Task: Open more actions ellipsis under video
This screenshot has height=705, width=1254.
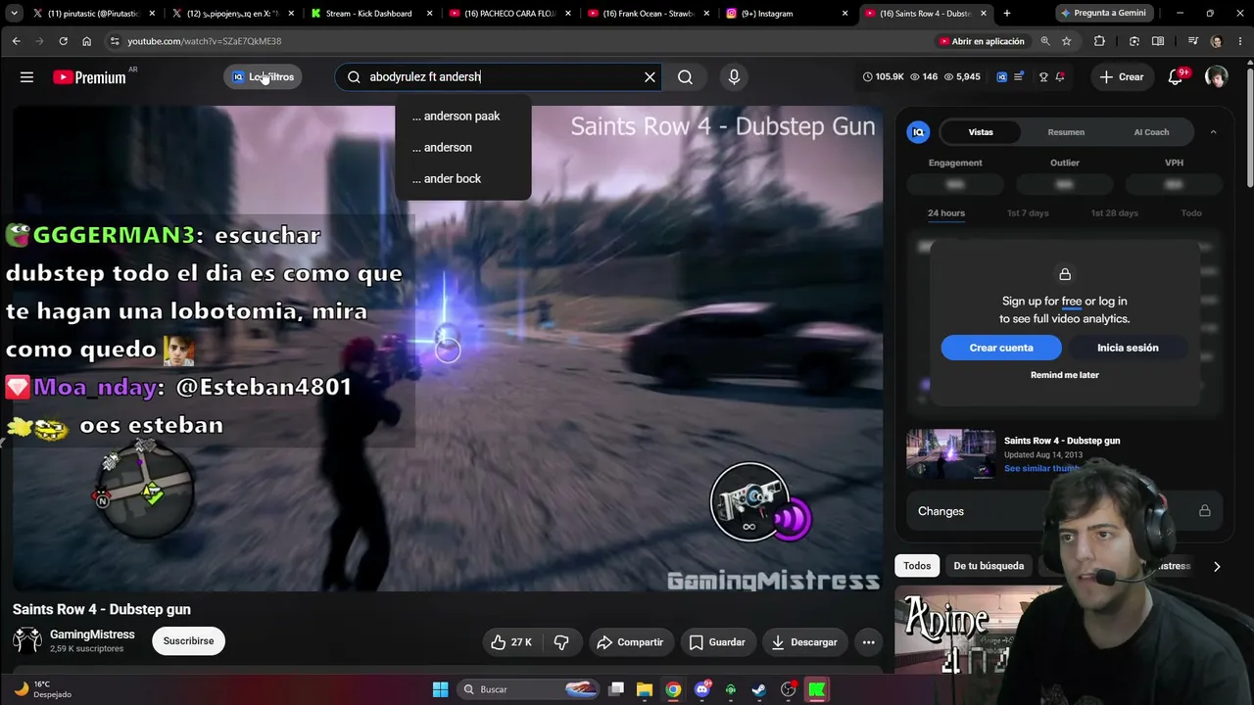Action: [868, 642]
